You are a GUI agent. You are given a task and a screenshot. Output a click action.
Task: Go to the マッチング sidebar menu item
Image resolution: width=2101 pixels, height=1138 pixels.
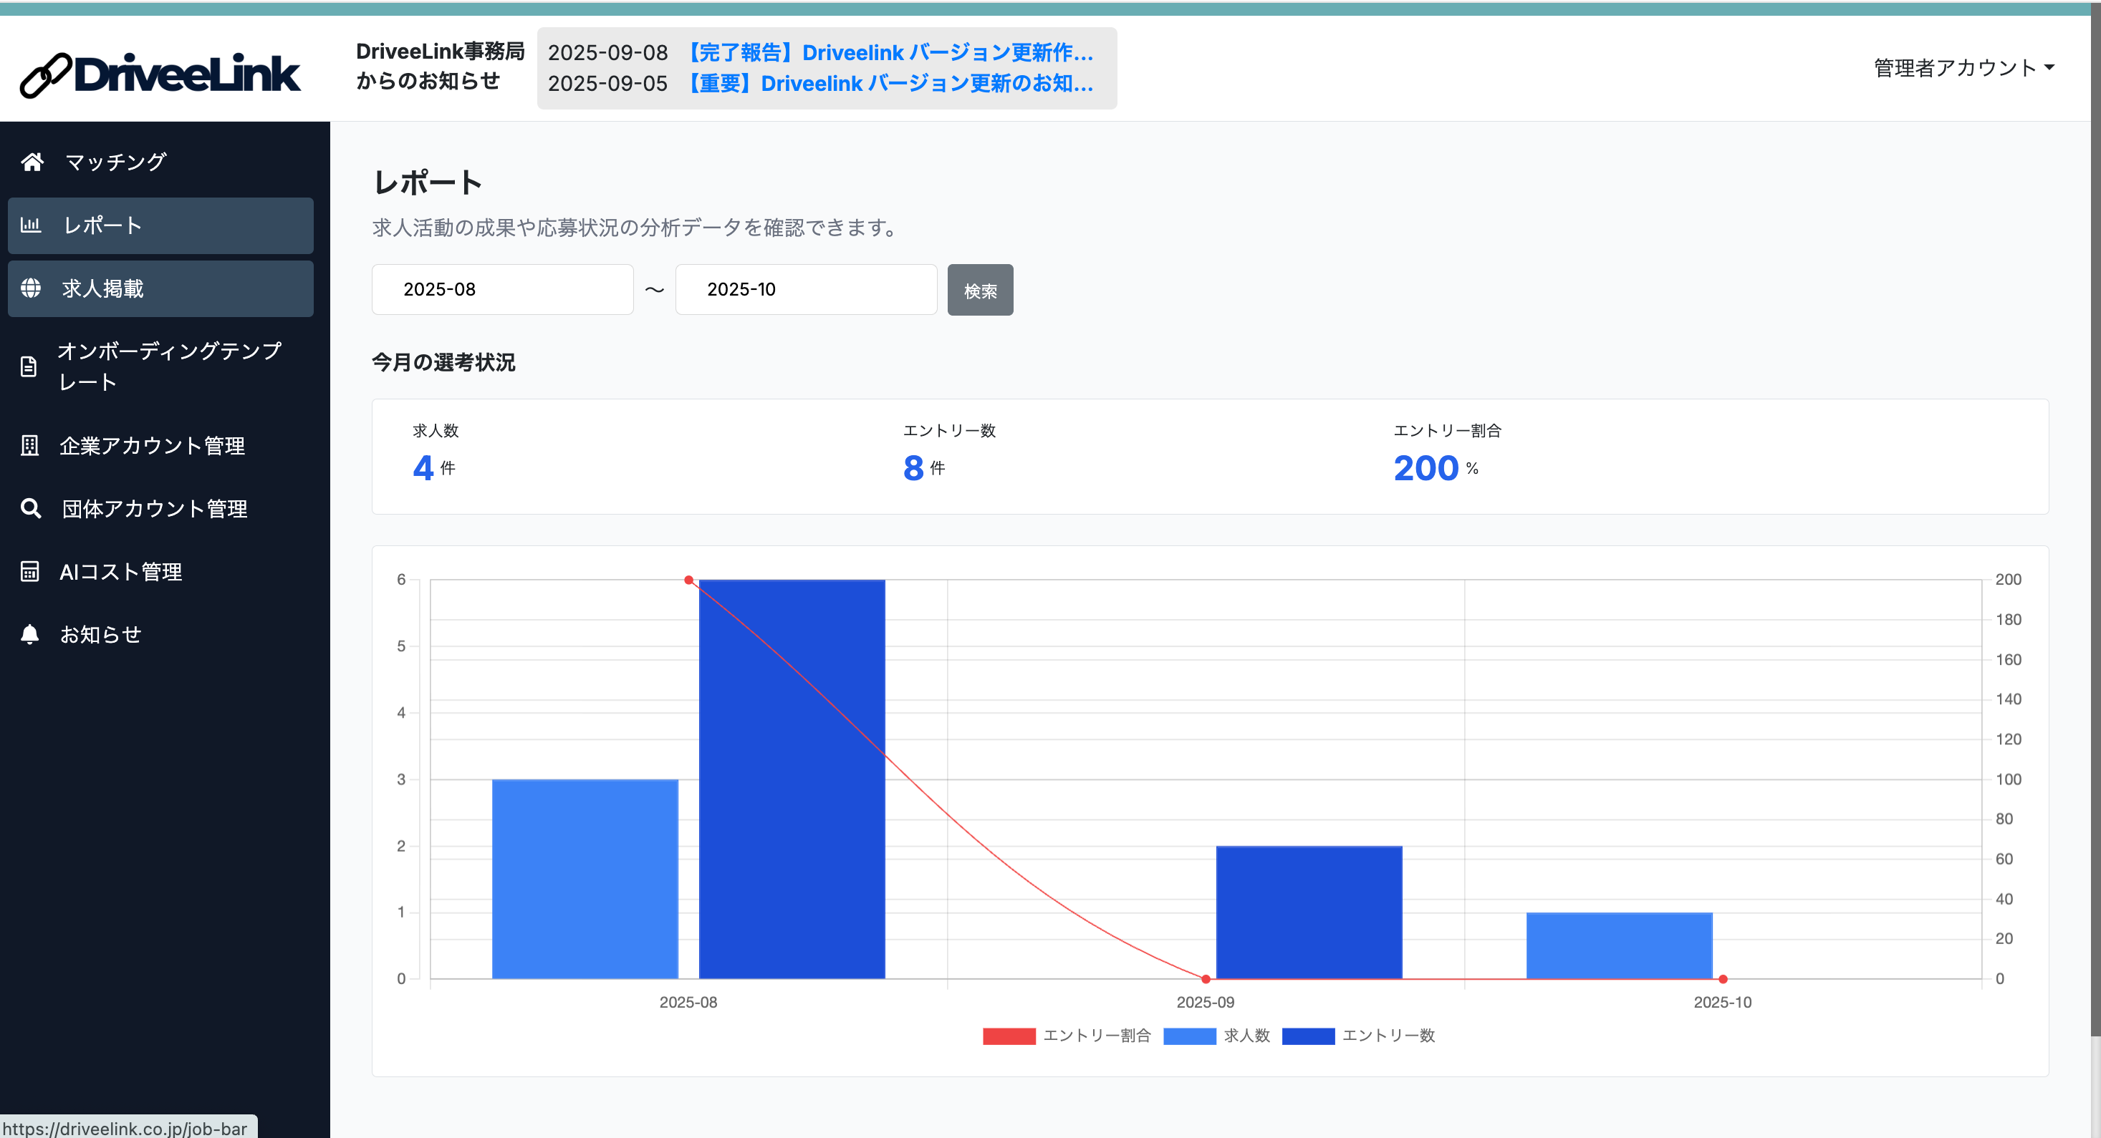click(116, 162)
